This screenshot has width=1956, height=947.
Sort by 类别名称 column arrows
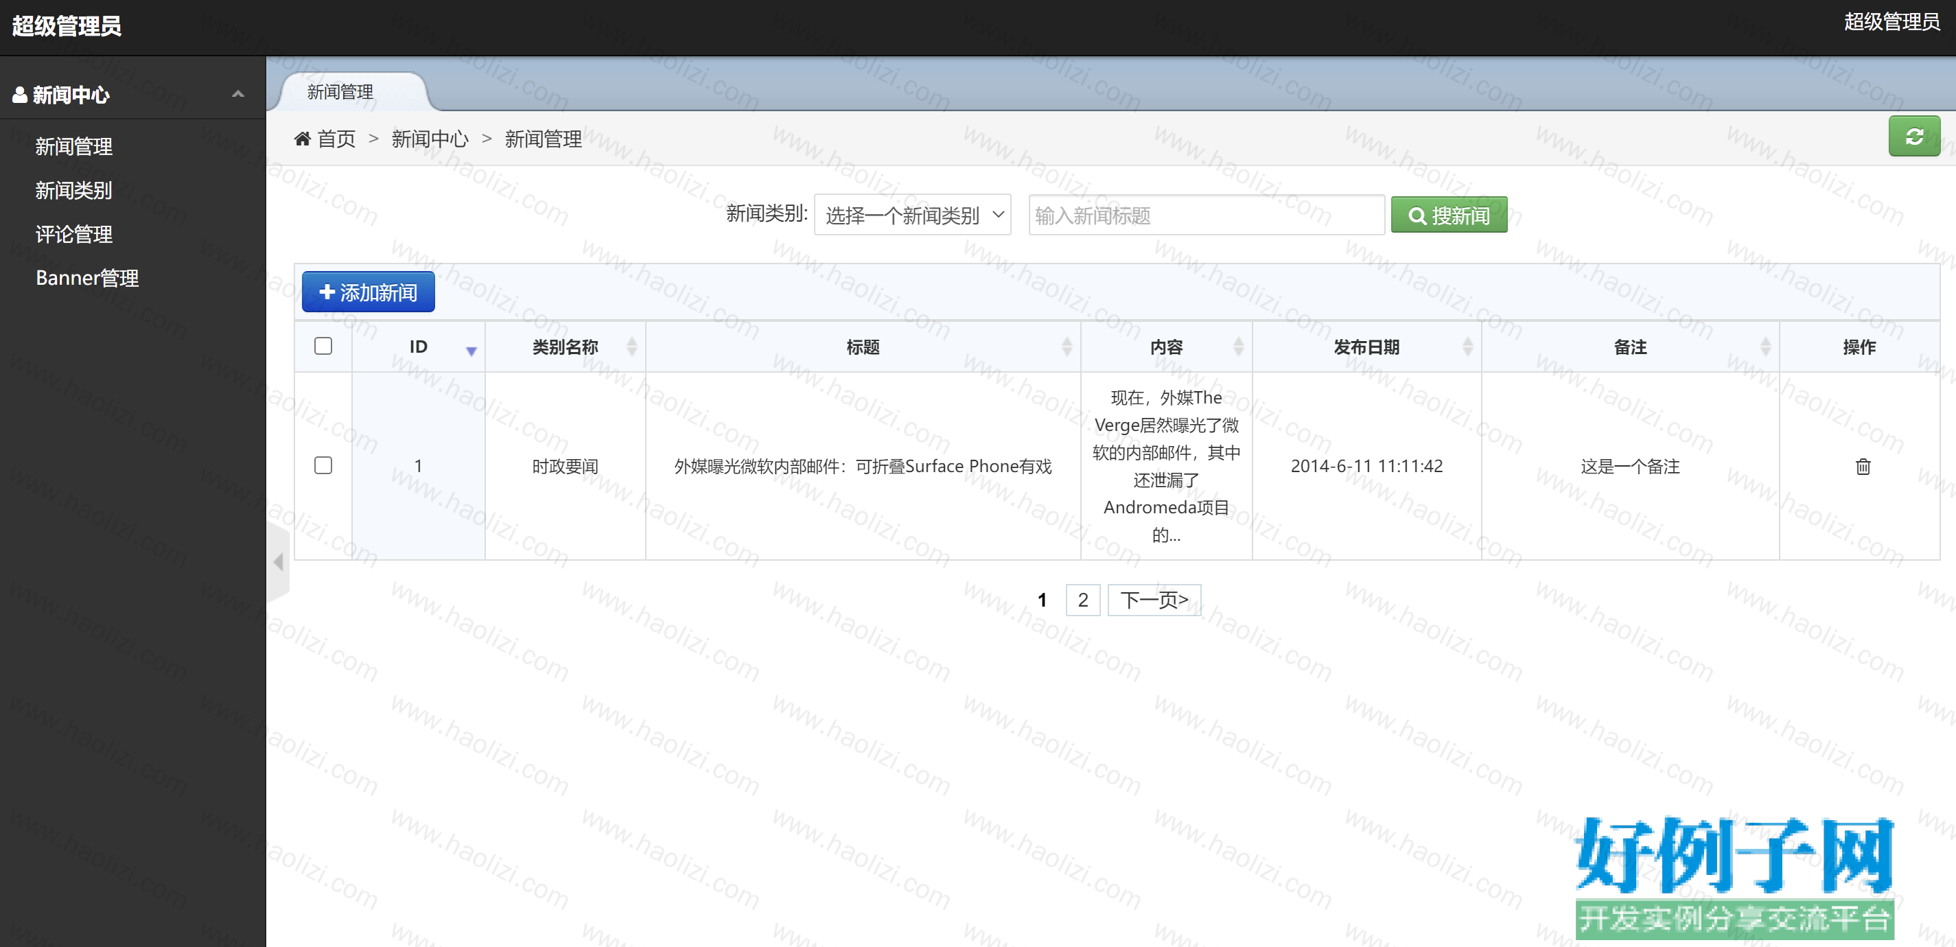(x=631, y=347)
